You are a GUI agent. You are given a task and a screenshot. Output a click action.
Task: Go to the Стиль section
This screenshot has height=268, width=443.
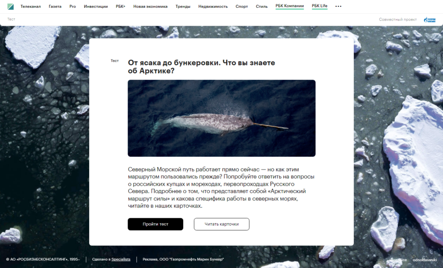coord(262,6)
